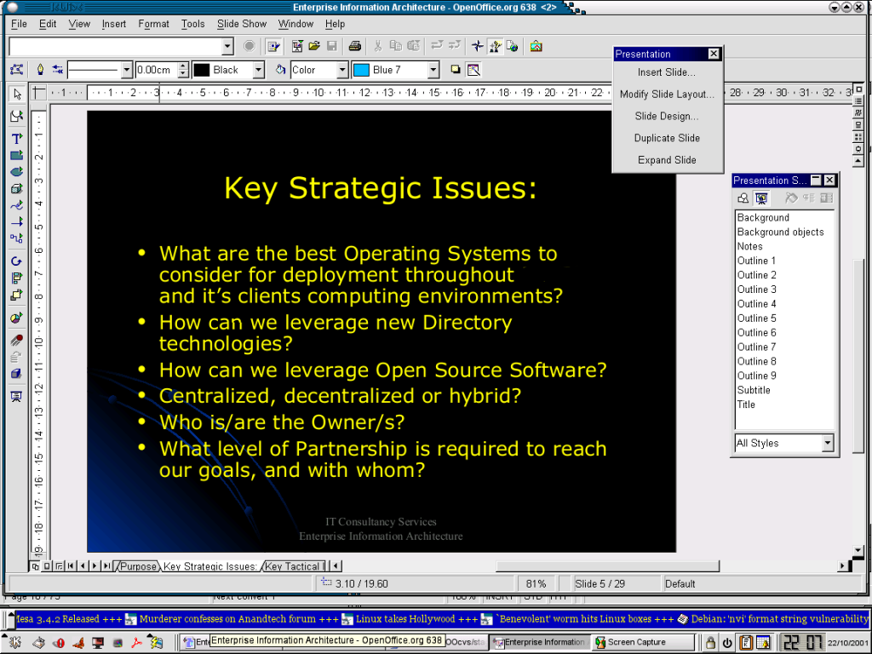872x654 pixels.
Task: Click Duplicate Slide in Presentation panel
Action: coord(667,138)
